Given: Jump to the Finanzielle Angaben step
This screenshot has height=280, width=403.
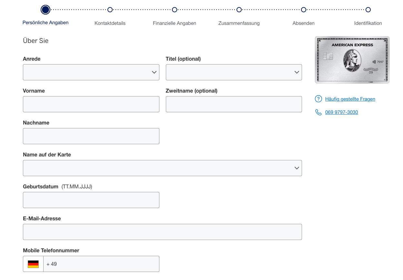Looking at the screenshot, I should click(175, 10).
